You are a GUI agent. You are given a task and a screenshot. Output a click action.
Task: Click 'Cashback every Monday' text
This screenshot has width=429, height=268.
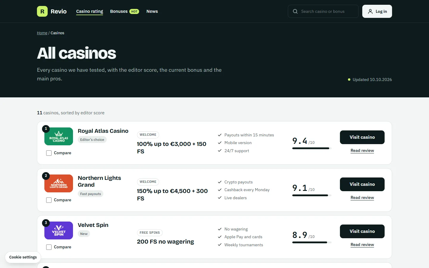click(247, 190)
